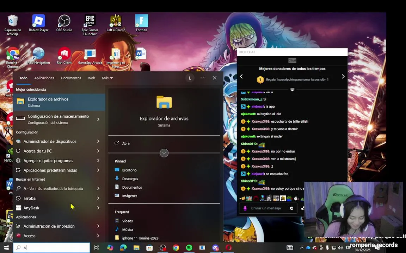The image size is (406, 253).
Task: Expand the AnyDesk result arrow
Action: point(98,208)
